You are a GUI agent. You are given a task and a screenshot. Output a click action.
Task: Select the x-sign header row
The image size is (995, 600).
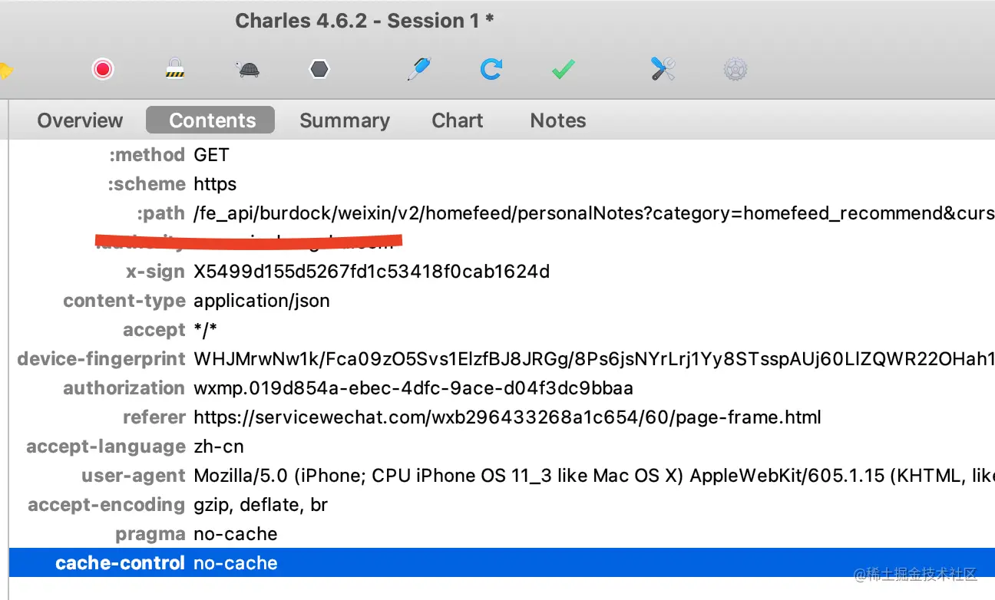pos(502,272)
